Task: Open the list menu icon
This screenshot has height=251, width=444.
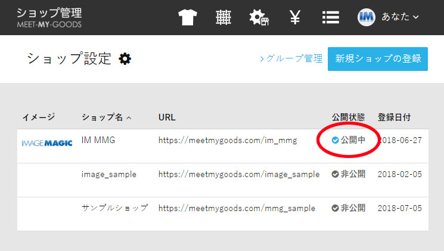Action: click(x=330, y=17)
